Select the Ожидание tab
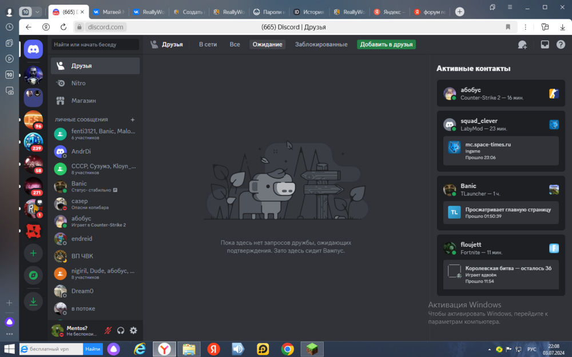This screenshot has height=357, width=572. tap(267, 45)
